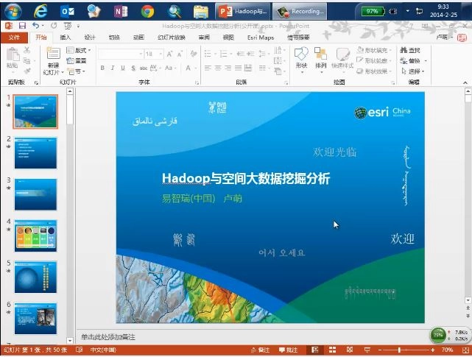Cut selection with the scissors icon

[x=27, y=50]
